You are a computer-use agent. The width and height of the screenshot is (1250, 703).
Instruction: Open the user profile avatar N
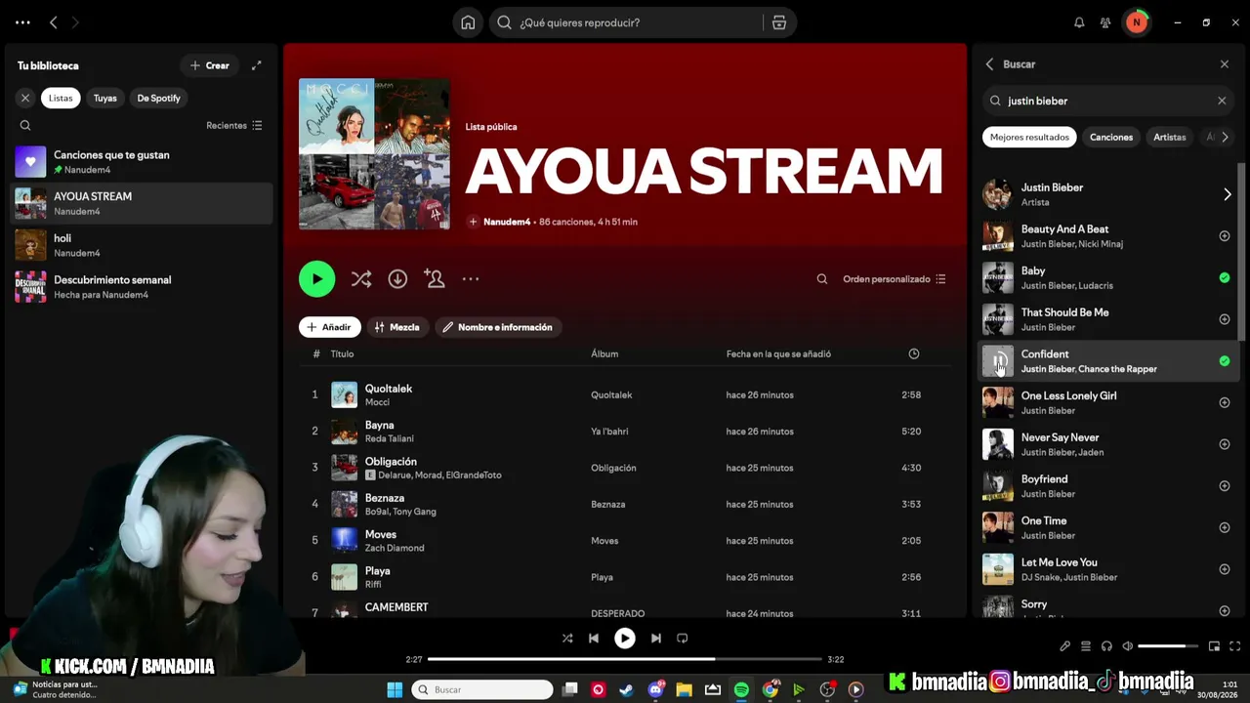(x=1136, y=22)
